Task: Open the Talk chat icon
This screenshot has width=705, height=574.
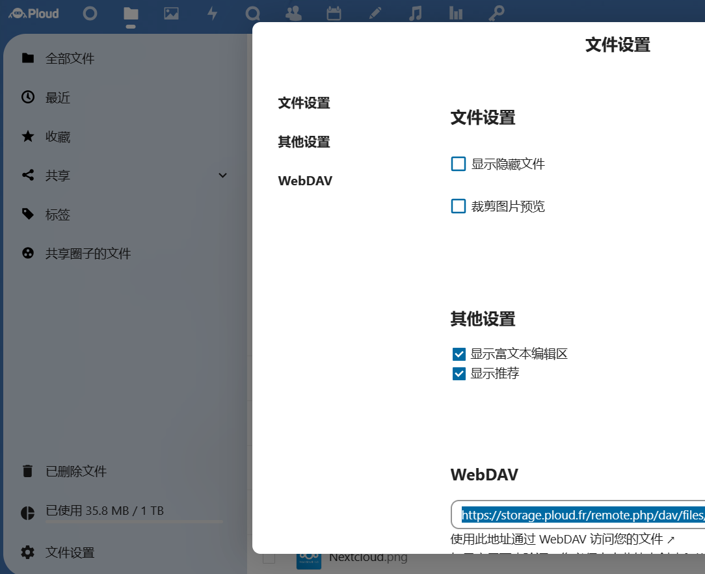Action: point(253,14)
